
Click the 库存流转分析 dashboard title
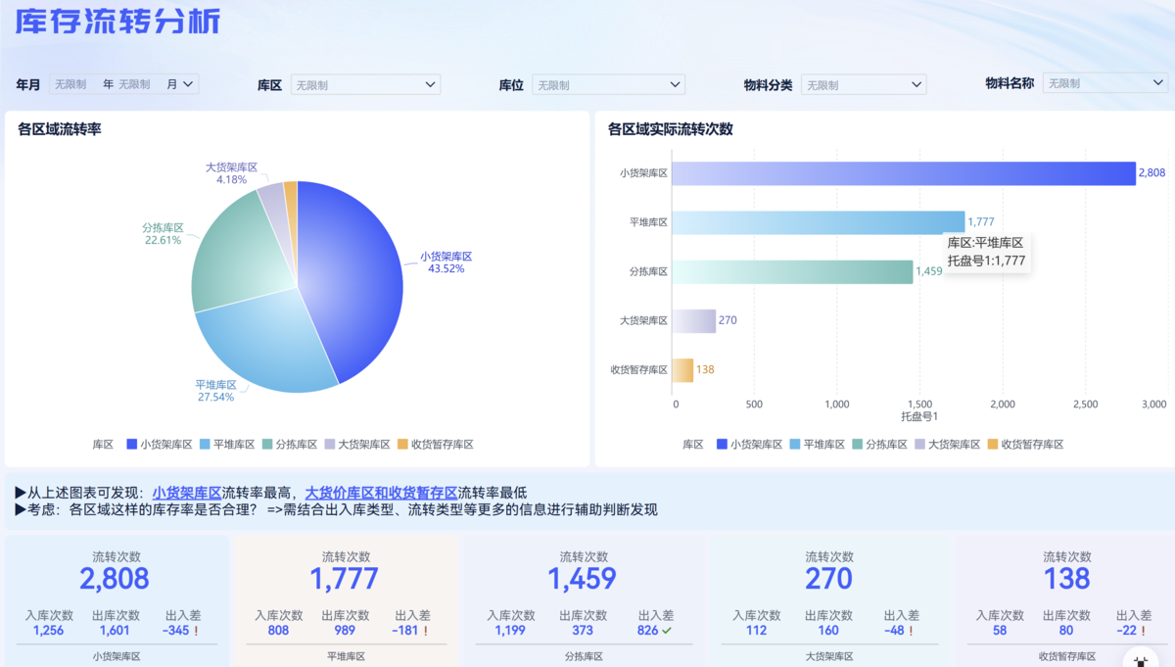pyautogui.click(x=117, y=23)
